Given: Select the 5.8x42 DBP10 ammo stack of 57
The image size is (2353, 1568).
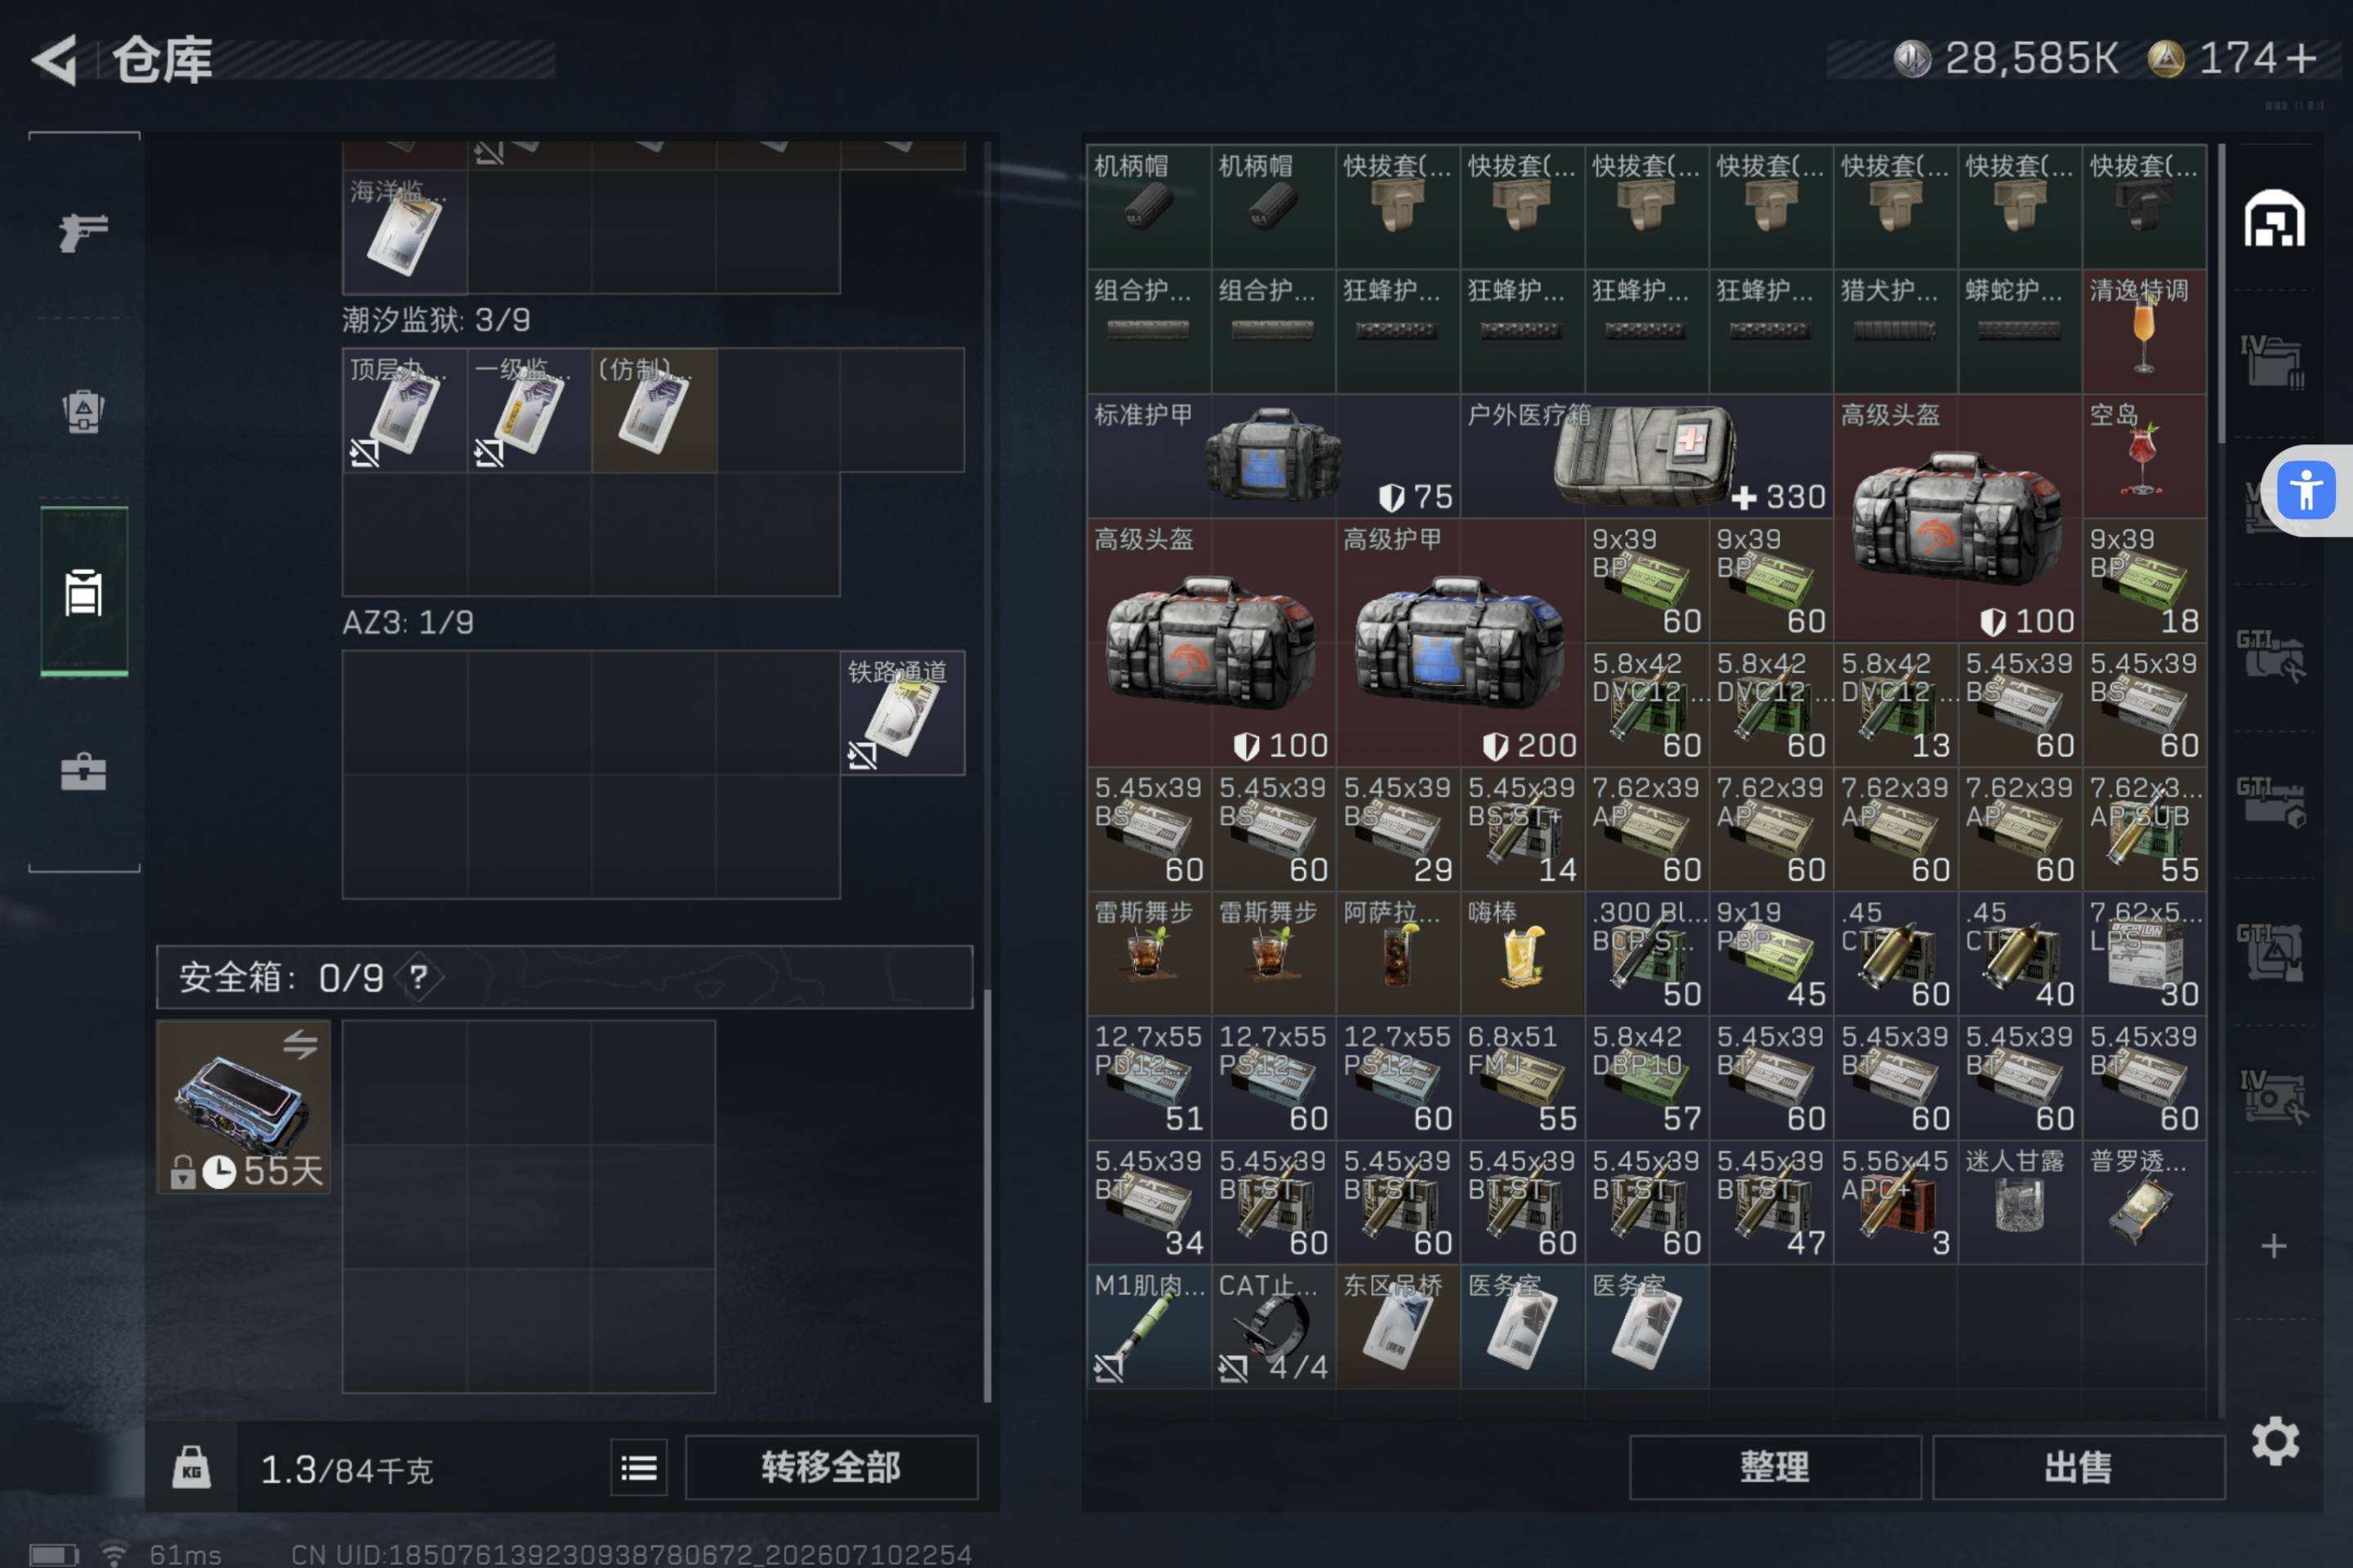Looking at the screenshot, I should tap(1647, 1078).
